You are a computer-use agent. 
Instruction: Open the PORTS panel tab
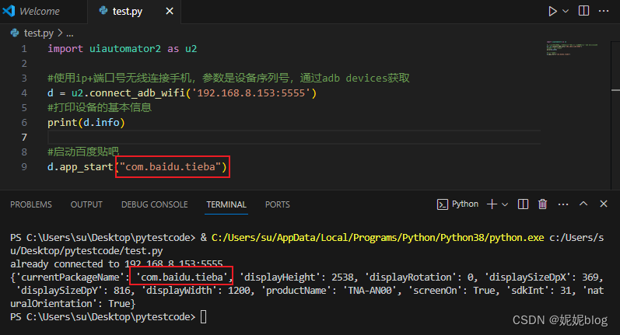(277, 204)
